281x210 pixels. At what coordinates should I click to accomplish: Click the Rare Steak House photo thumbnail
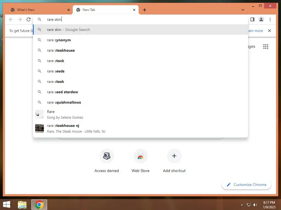pyautogui.click(x=40, y=128)
